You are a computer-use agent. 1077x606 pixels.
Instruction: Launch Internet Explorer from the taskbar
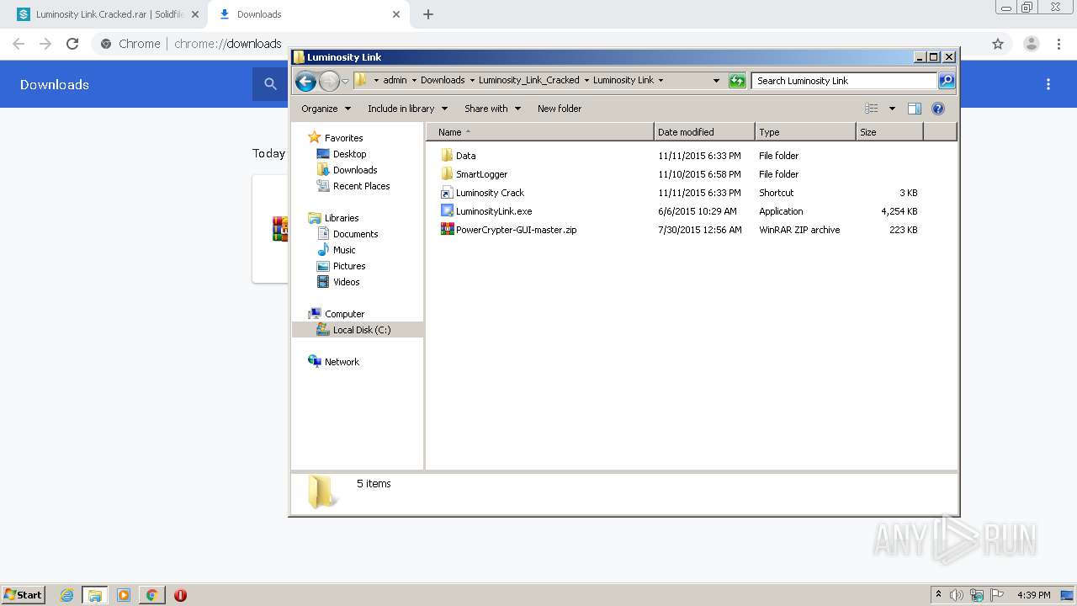(x=66, y=595)
